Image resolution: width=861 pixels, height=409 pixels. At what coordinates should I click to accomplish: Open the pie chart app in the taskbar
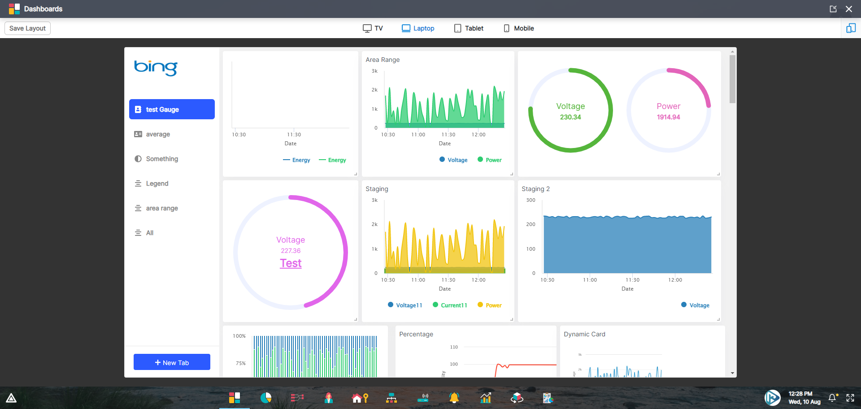(265, 398)
